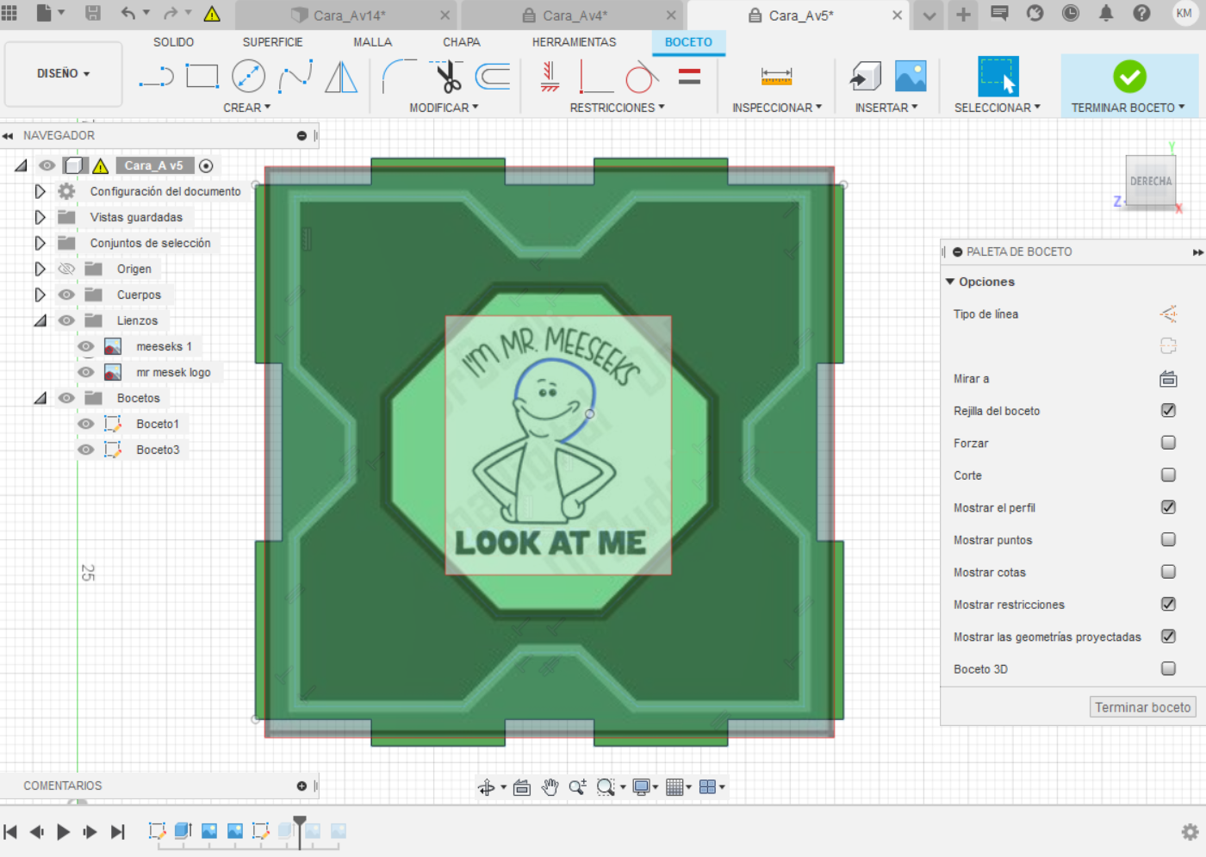1206x857 pixels.
Task: Toggle Mostrar las geometrías proyectadas checkbox
Action: [x=1168, y=637]
